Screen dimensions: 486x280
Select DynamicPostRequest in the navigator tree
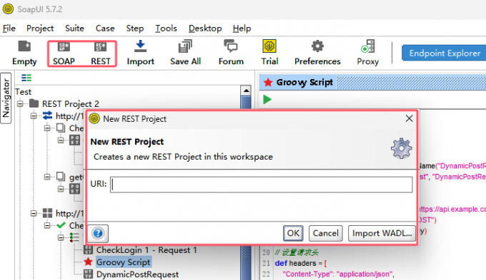coord(137,274)
